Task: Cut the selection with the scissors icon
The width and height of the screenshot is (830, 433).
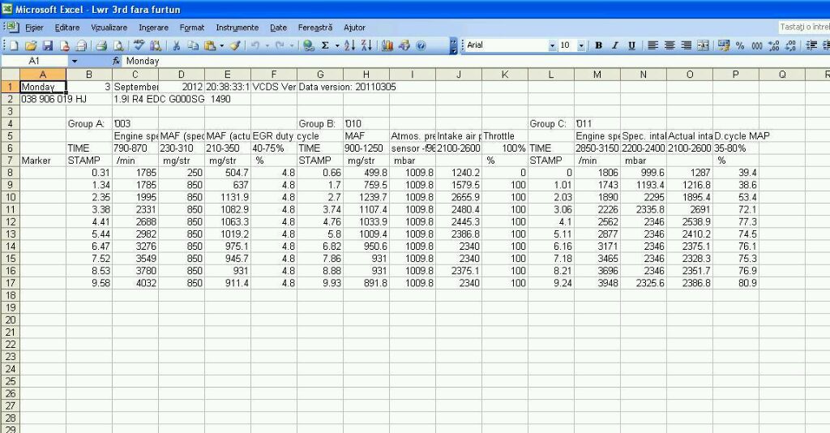Action: [176, 46]
